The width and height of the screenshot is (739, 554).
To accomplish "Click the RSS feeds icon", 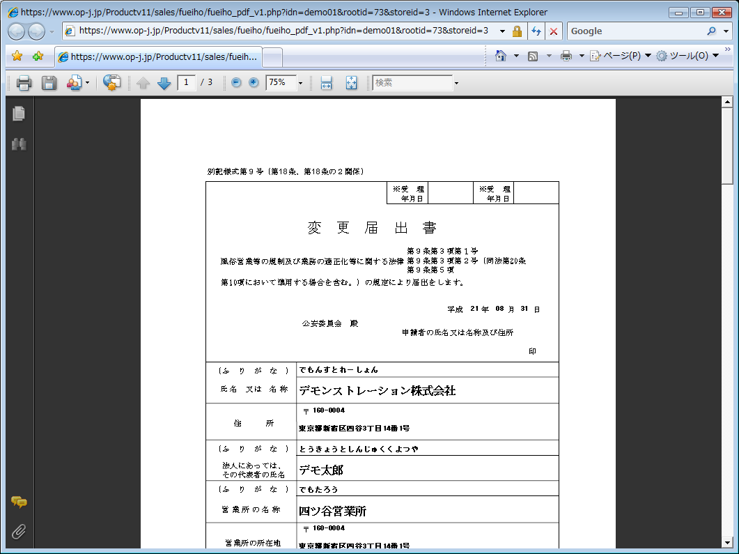I will (533, 56).
